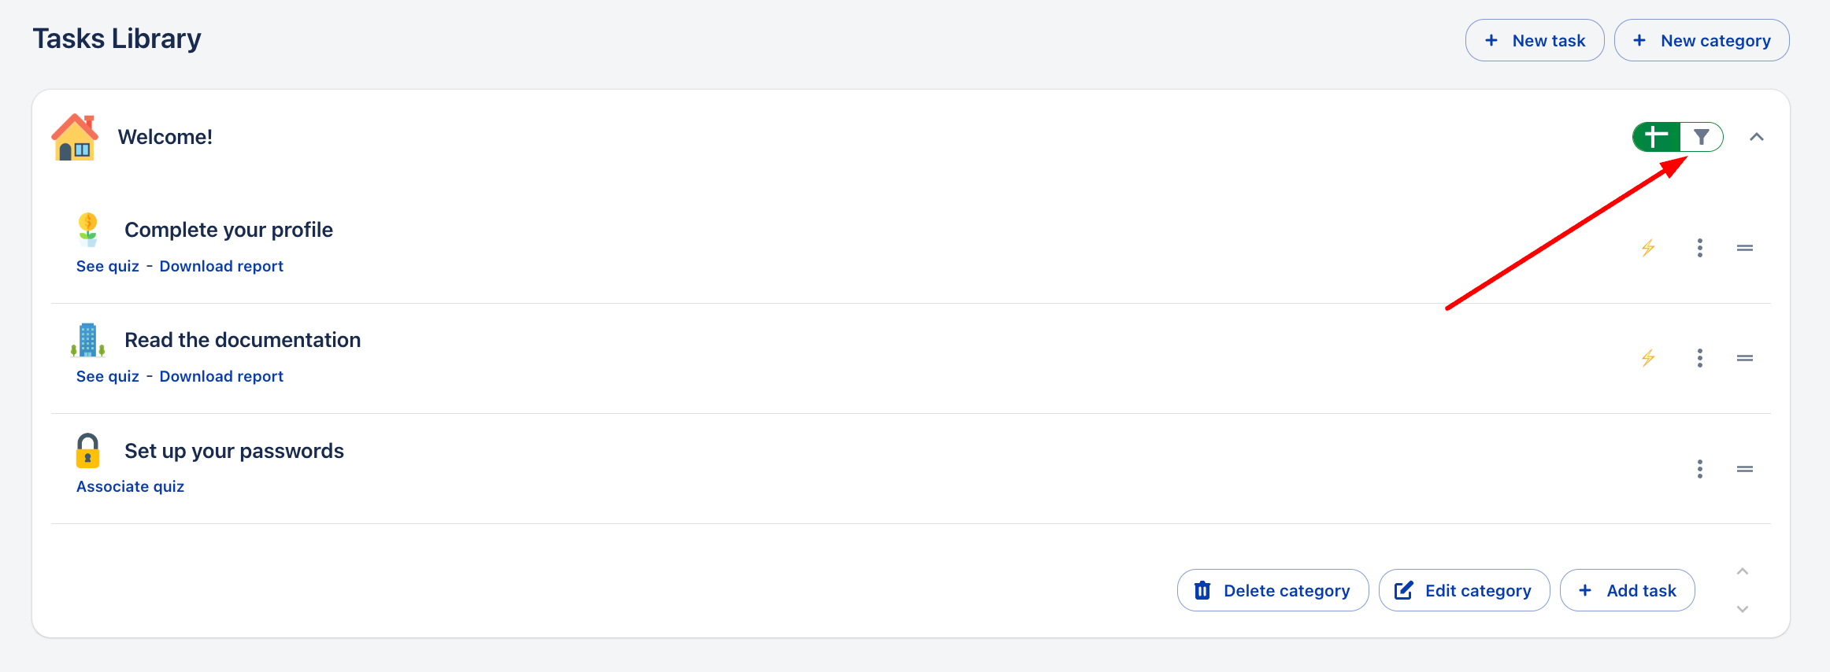The width and height of the screenshot is (1830, 672).
Task: Open Associate quiz for passwords task
Action: tap(130, 486)
